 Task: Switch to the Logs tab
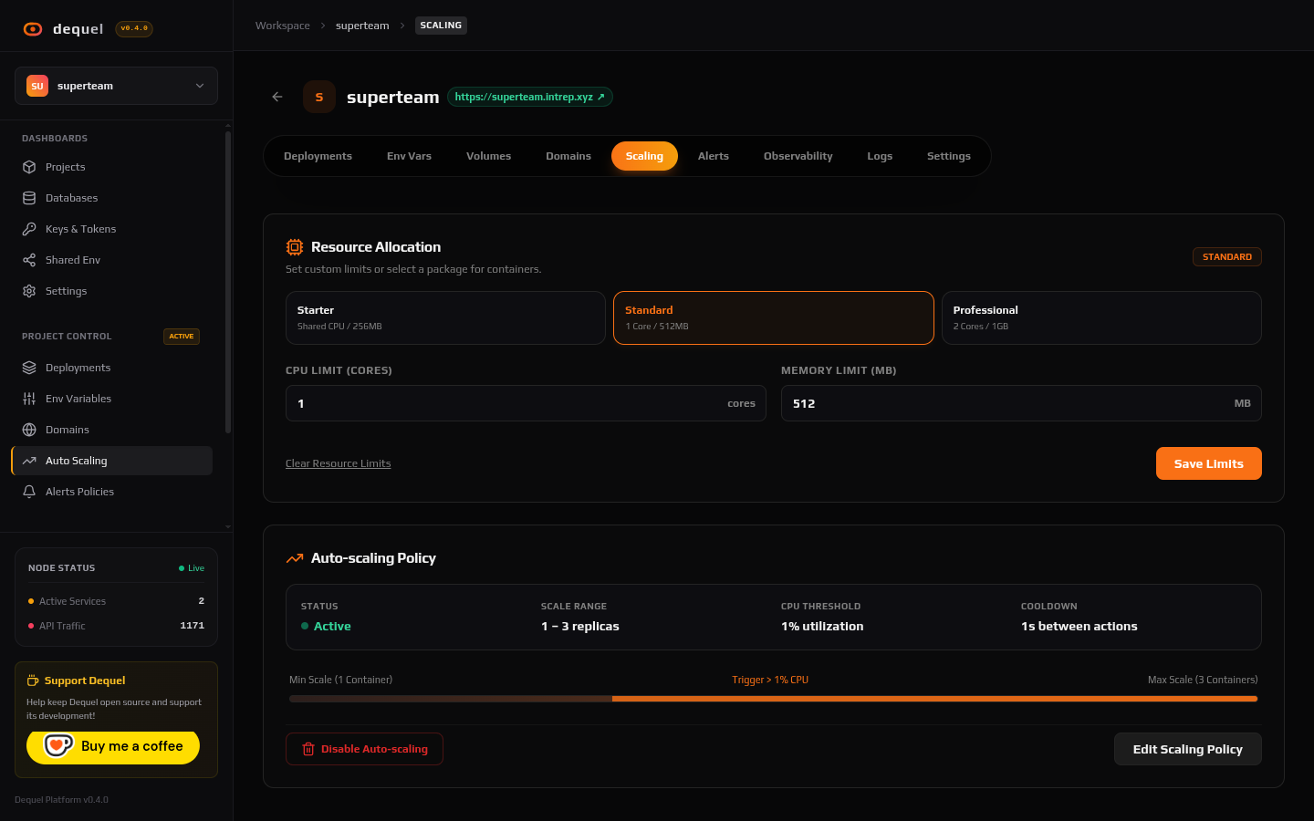tap(880, 156)
